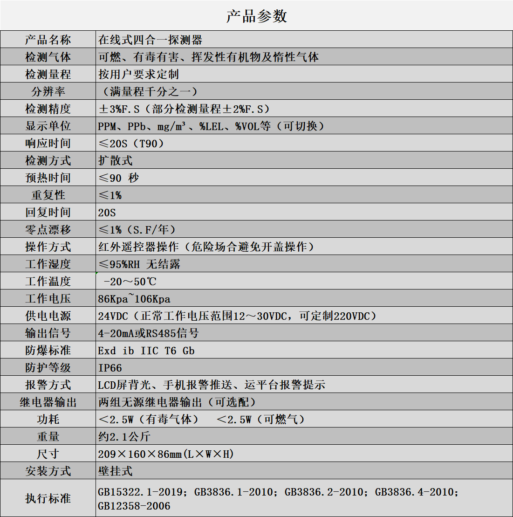Screen dimensions: 513x517
Task: Select the 显示单位 label cell
Action: (x=48, y=126)
